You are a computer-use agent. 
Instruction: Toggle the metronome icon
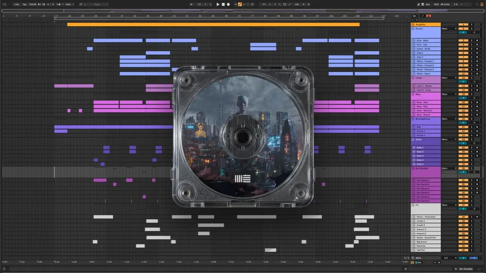59,4
